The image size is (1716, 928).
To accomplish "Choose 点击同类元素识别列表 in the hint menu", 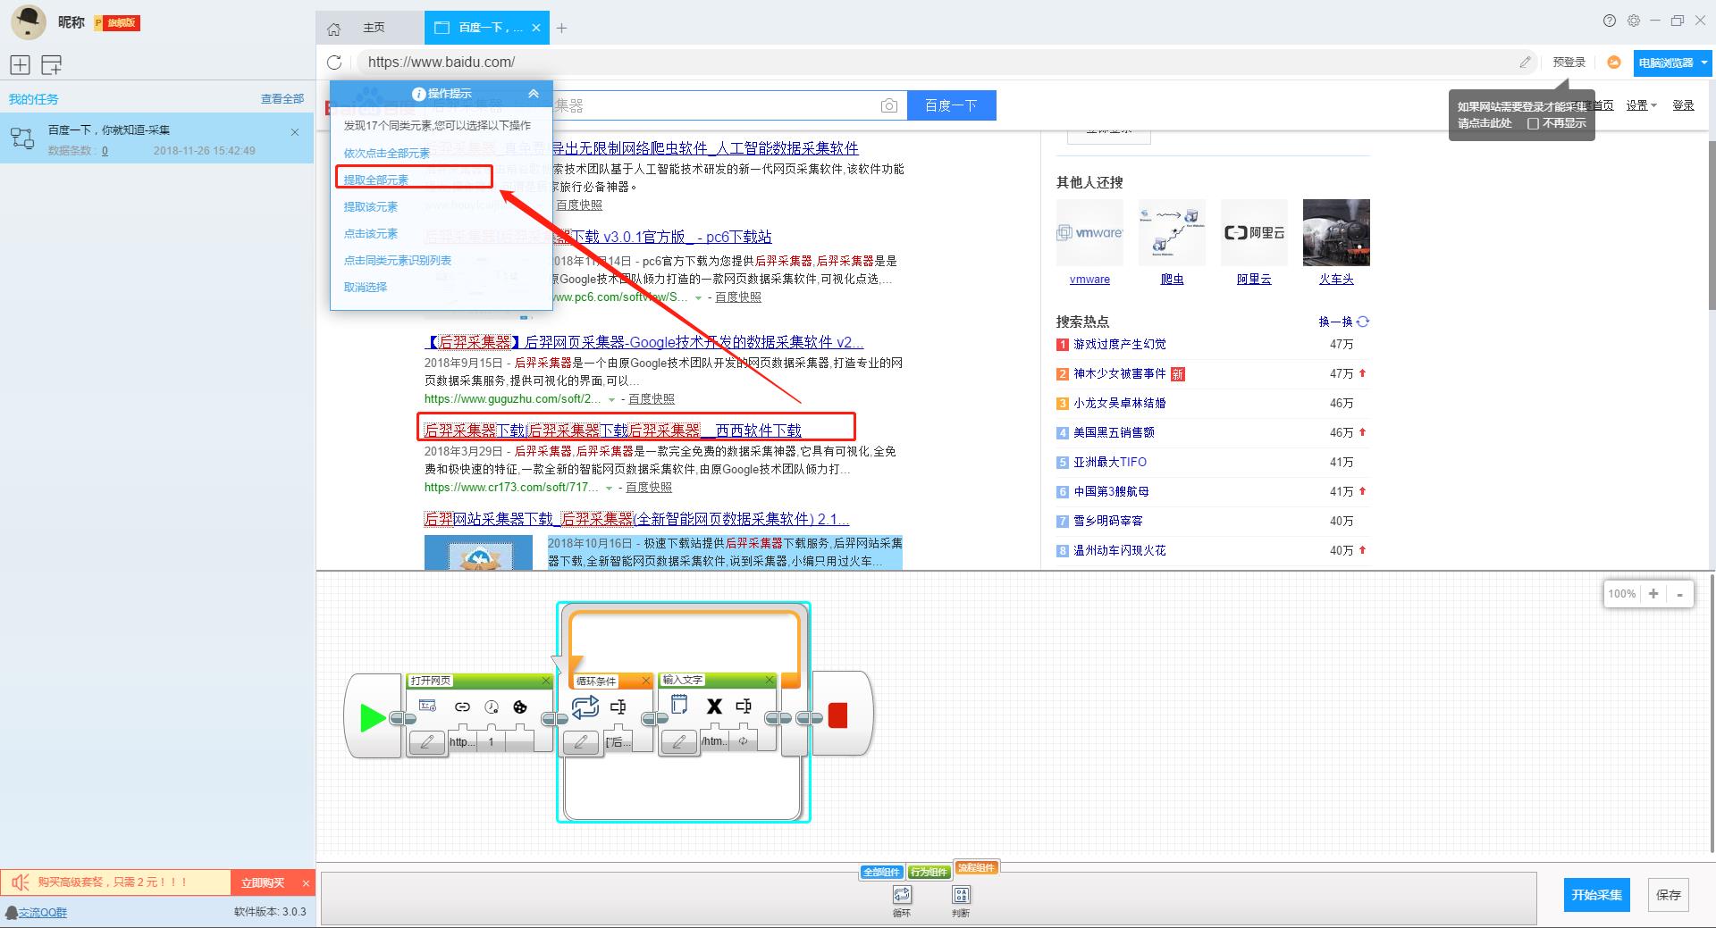I will 398,260.
